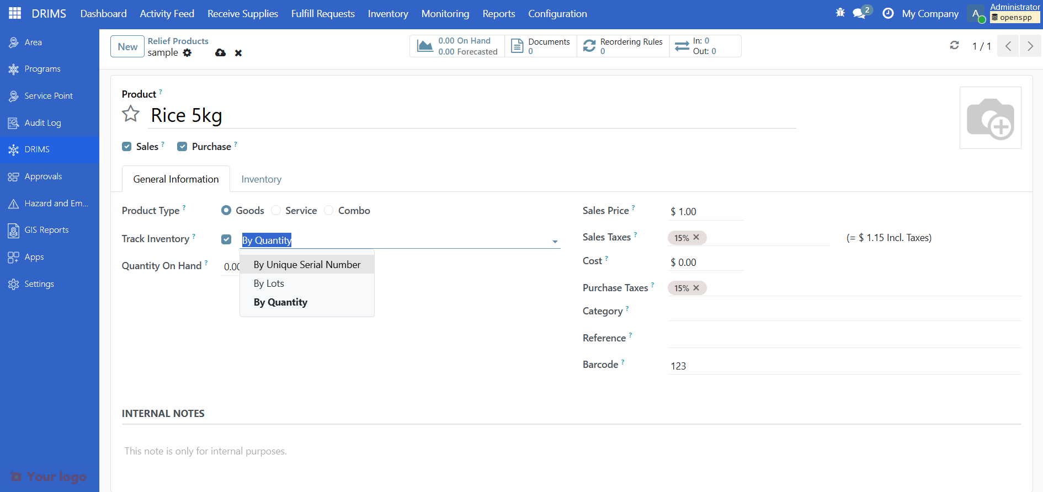Screen dimensions: 1043x492
Task: Choose By Unique Serial Number option
Action: coord(307,265)
